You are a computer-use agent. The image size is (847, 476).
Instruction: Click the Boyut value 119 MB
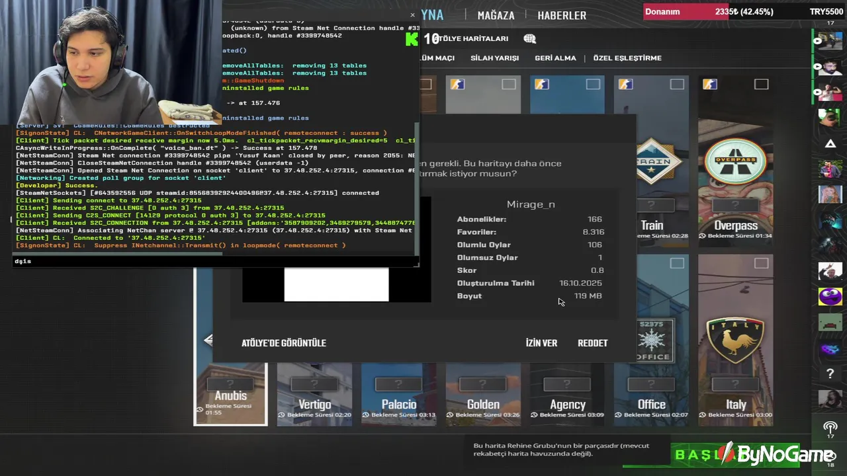588,296
